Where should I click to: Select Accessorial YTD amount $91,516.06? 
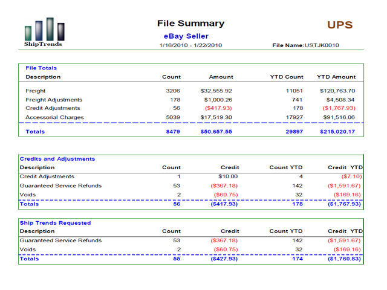(339, 117)
